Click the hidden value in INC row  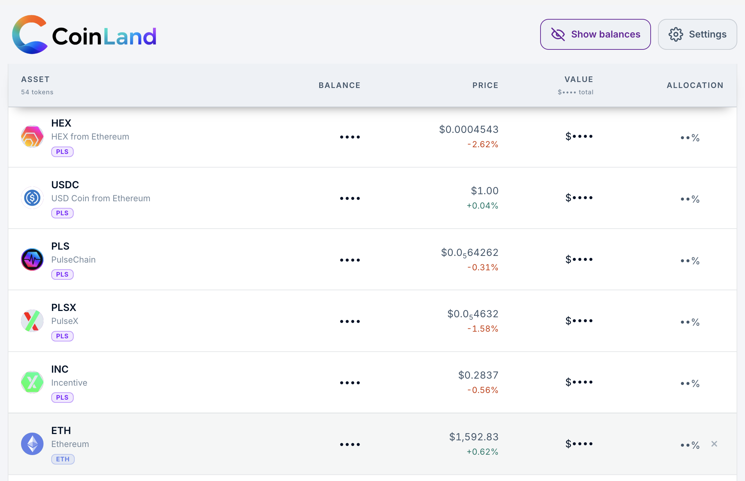[x=579, y=382]
